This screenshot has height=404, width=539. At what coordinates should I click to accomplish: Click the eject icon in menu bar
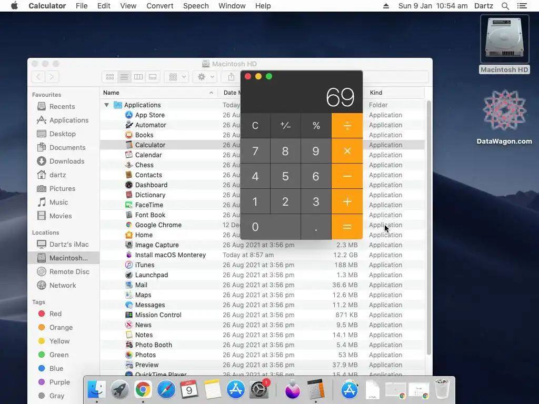(x=386, y=6)
